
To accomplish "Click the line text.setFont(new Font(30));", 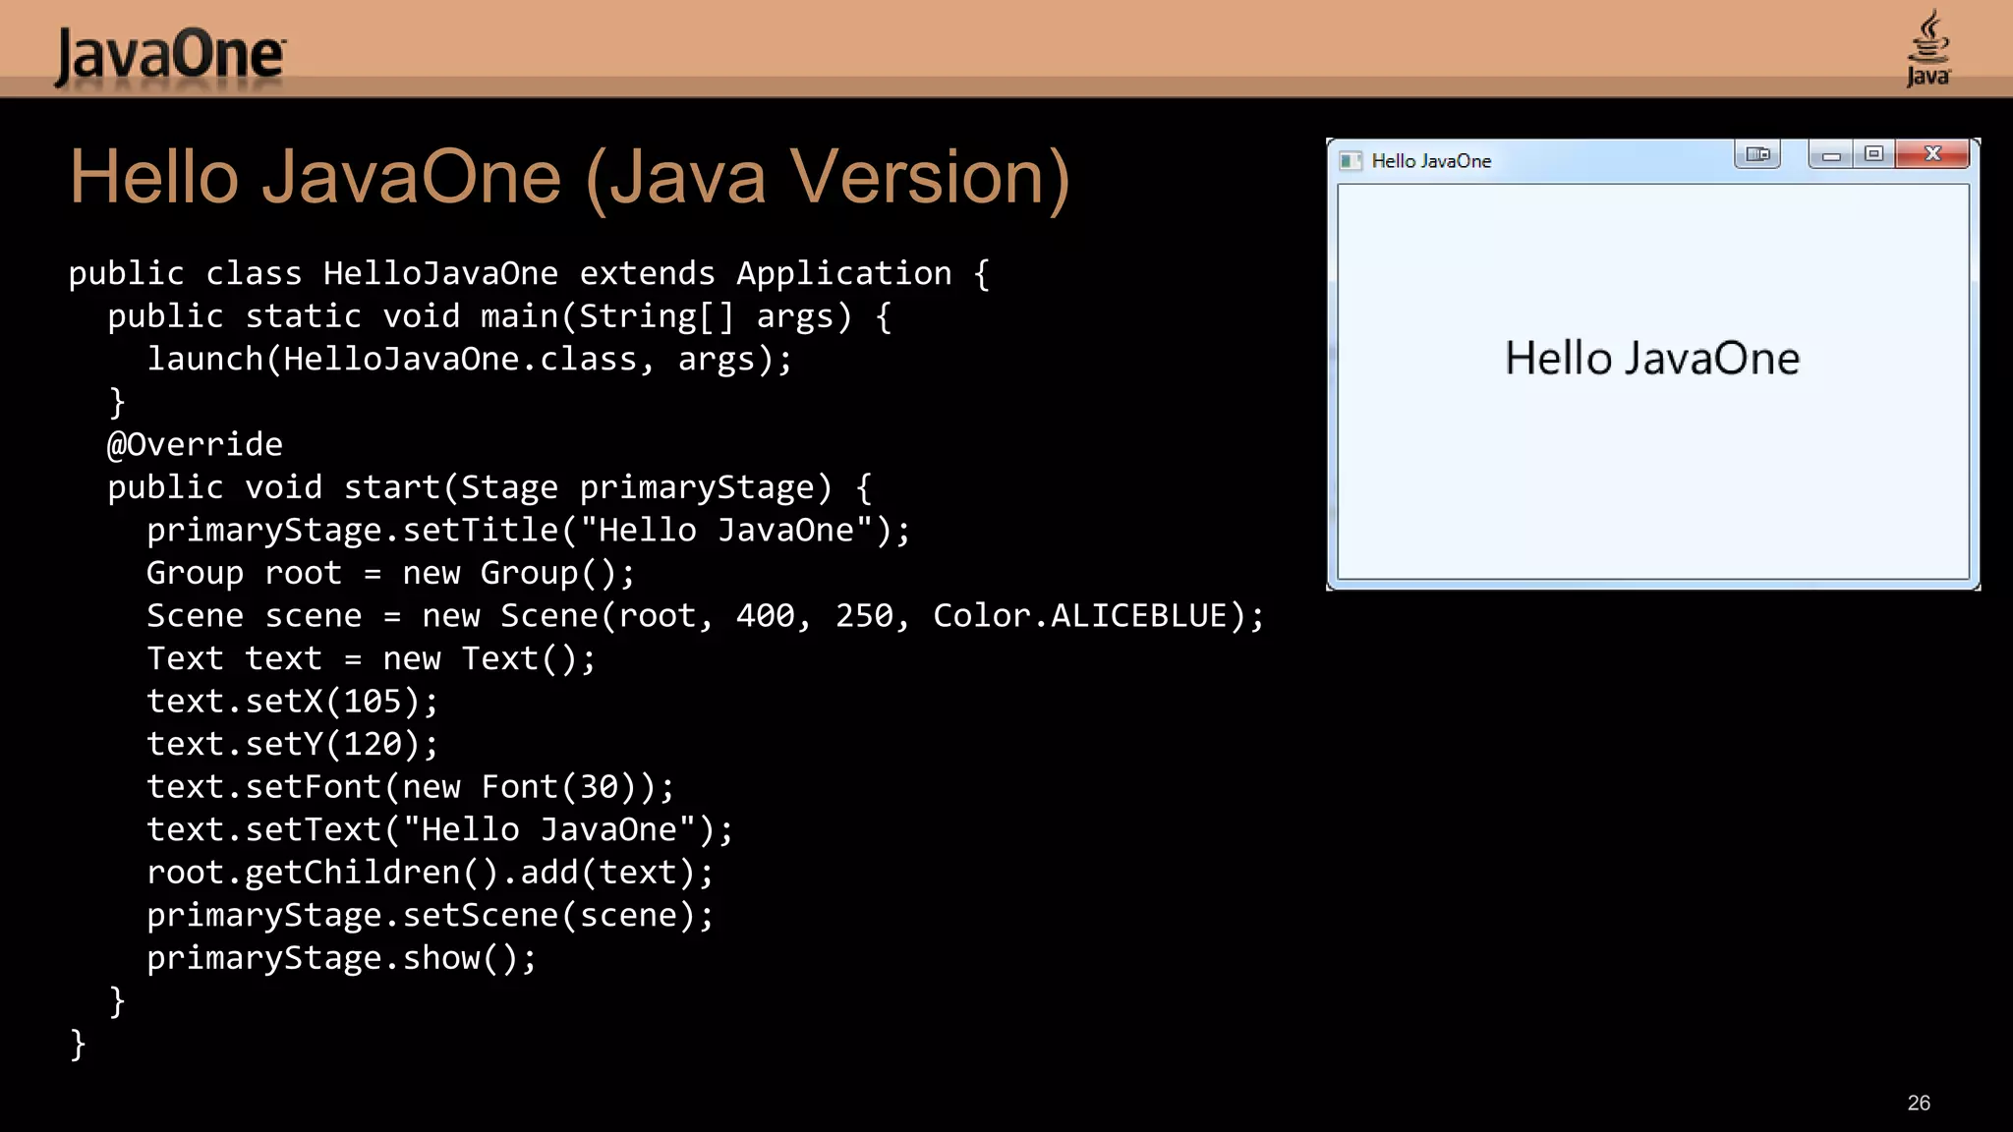I will [411, 787].
